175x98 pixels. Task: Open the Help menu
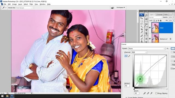tap(49, 4)
